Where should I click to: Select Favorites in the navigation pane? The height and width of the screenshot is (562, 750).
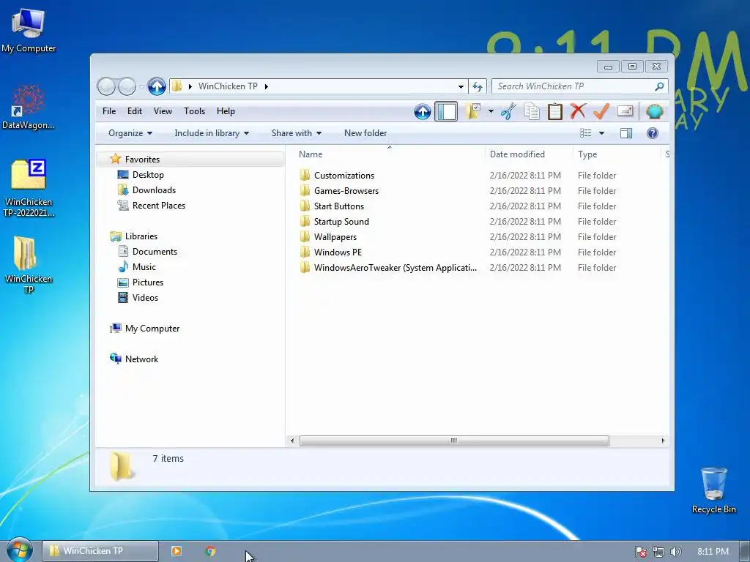(x=142, y=159)
